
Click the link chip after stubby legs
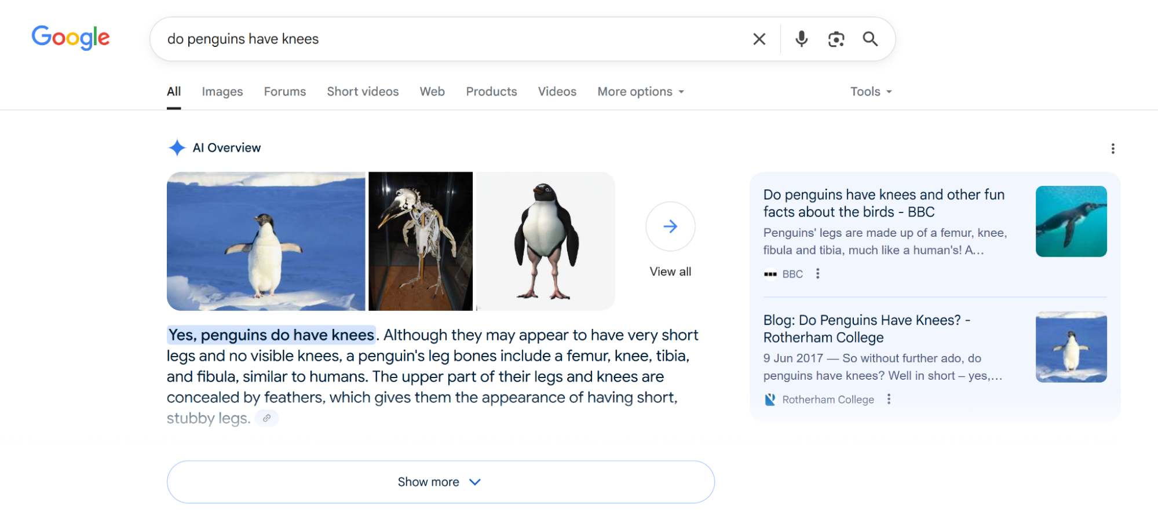coord(266,418)
